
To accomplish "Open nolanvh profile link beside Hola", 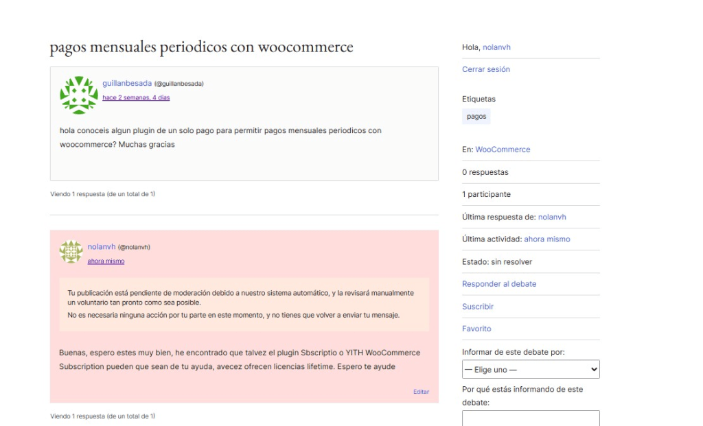I will (x=496, y=47).
